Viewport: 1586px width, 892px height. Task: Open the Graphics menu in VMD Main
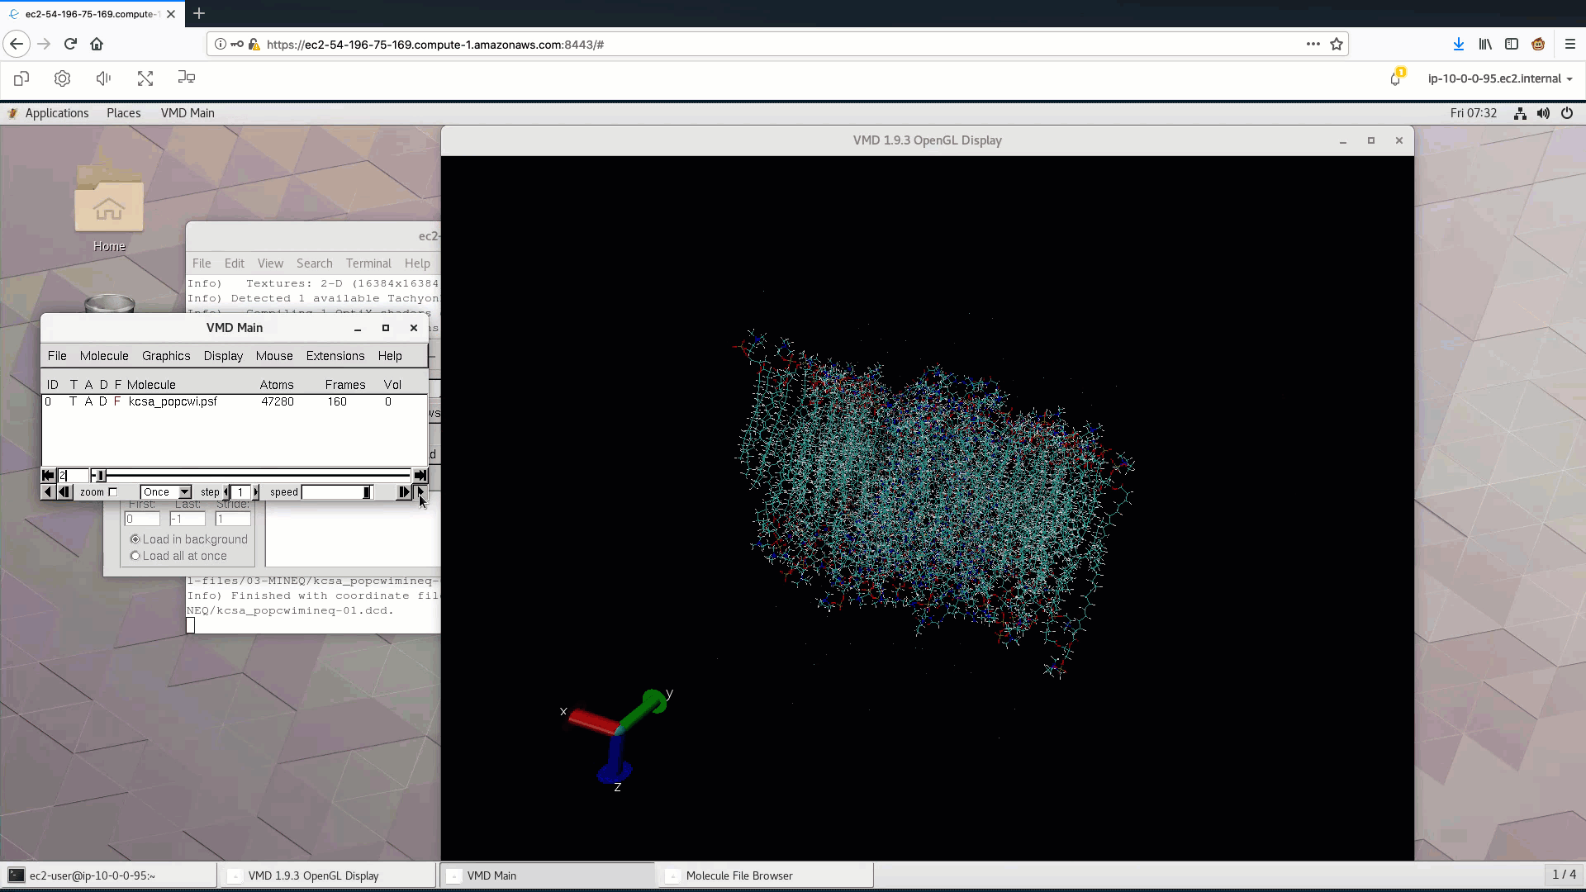(x=166, y=356)
